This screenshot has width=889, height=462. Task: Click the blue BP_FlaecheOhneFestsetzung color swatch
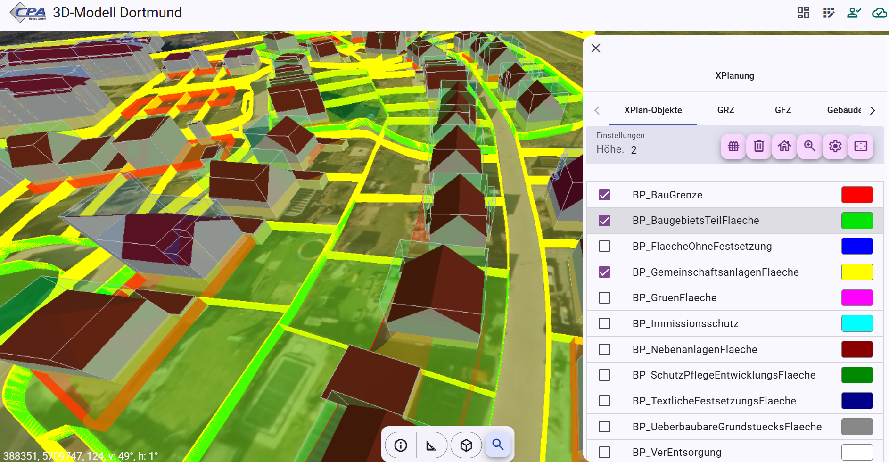[857, 246]
